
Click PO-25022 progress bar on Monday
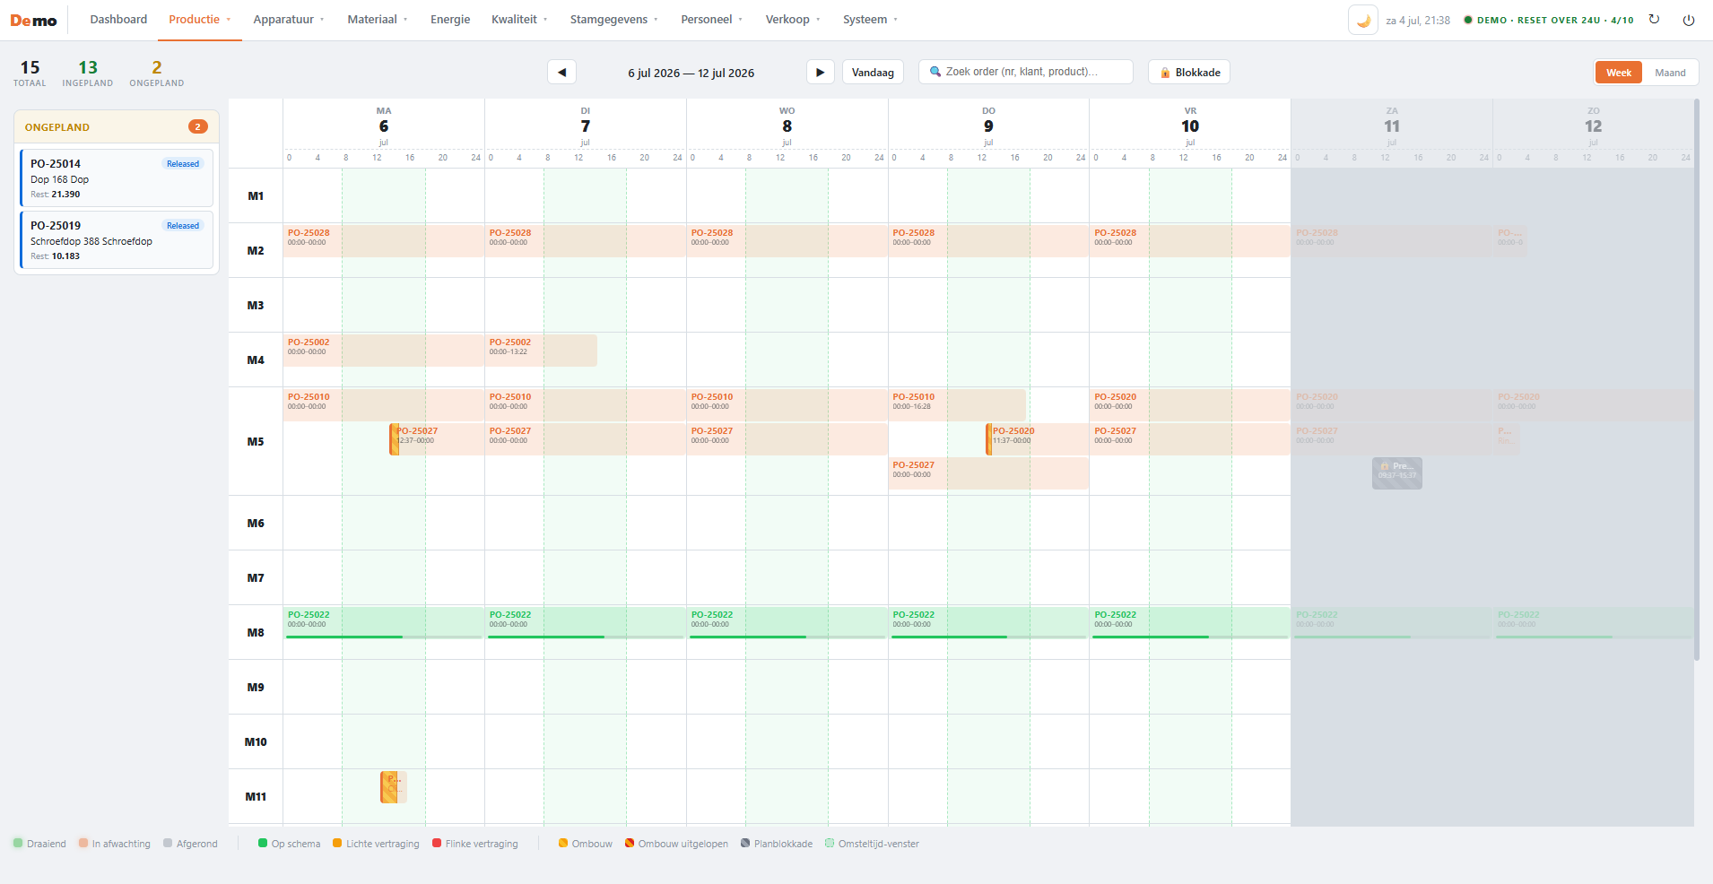pyautogui.click(x=384, y=637)
